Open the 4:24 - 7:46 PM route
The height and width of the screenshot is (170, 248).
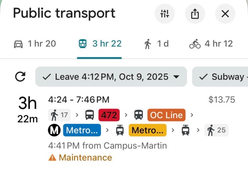pyautogui.click(x=79, y=100)
